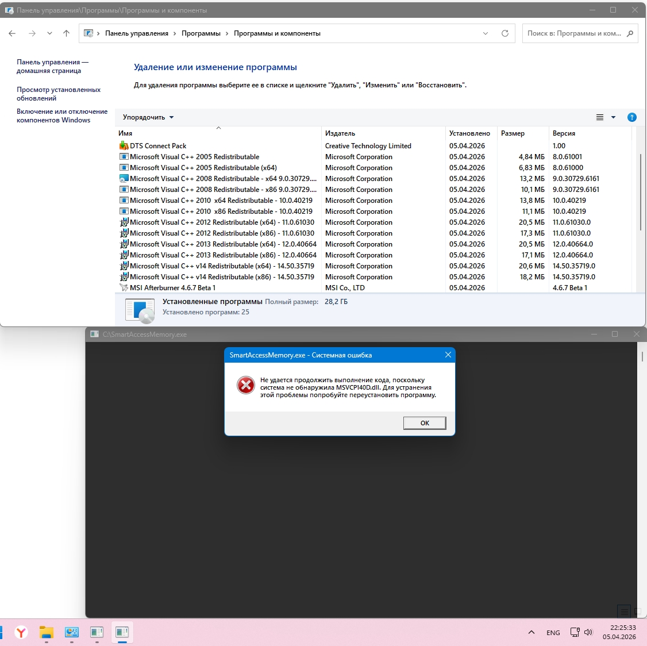This screenshot has width=647, height=646.
Task: Select Visual C++ v14 (x64) installer icon
Action: coord(124,266)
